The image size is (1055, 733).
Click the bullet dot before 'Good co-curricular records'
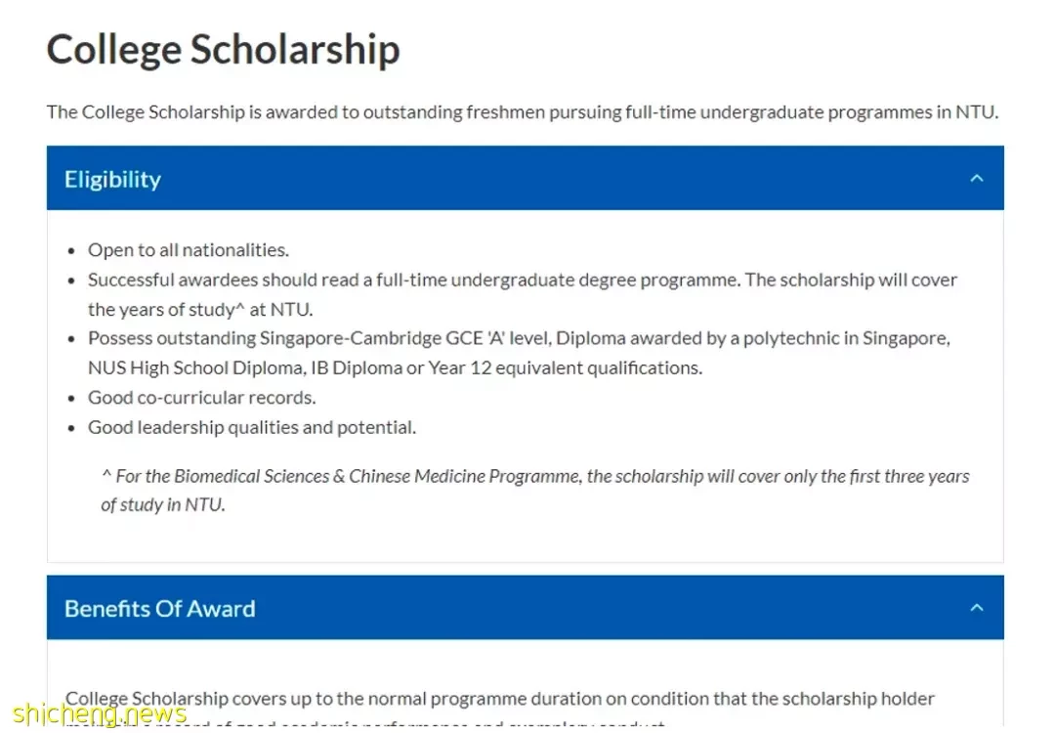(71, 399)
